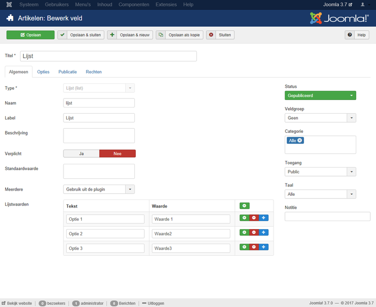Click red remove button in Optie 3 row
The width and height of the screenshot is (376, 307).
[x=254, y=247]
